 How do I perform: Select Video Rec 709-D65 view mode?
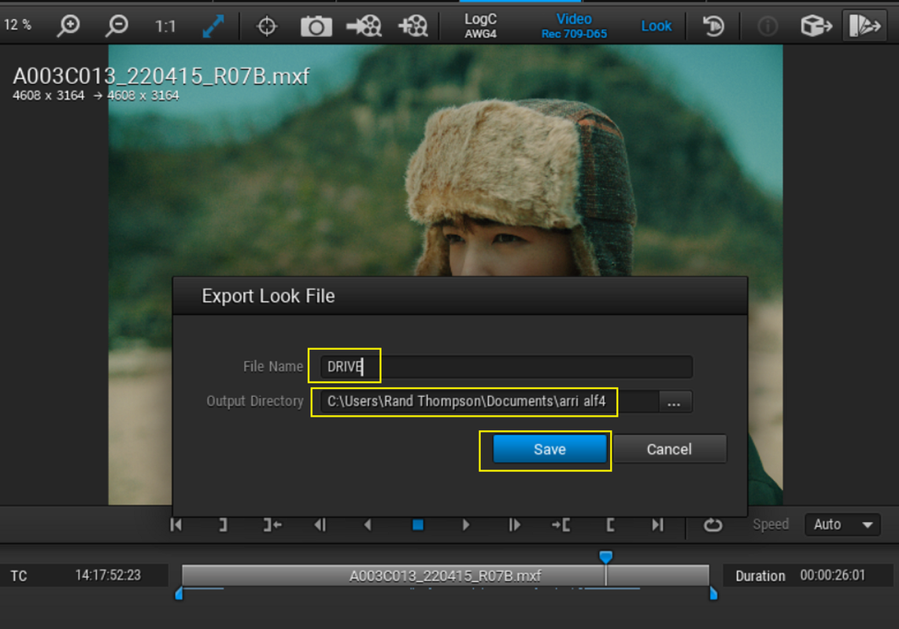click(574, 26)
